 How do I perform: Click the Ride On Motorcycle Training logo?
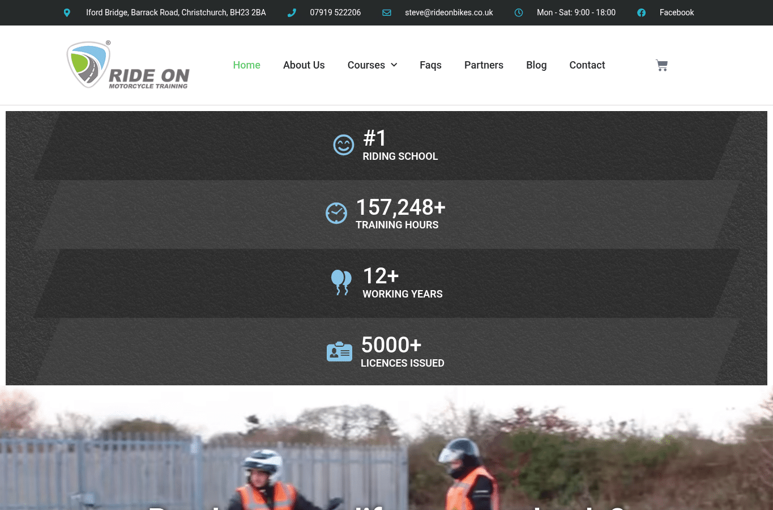(128, 65)
